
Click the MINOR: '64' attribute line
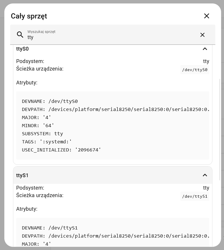[x=38, y=126]
